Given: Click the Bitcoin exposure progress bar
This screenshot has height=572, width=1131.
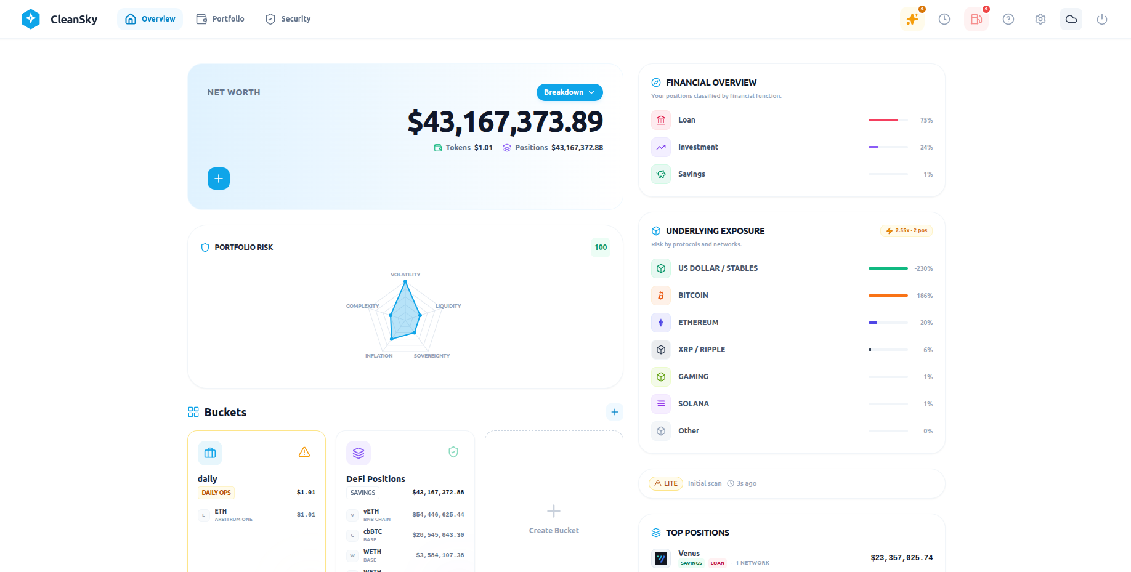Looking at the screenshot, I should pos(888,295).
